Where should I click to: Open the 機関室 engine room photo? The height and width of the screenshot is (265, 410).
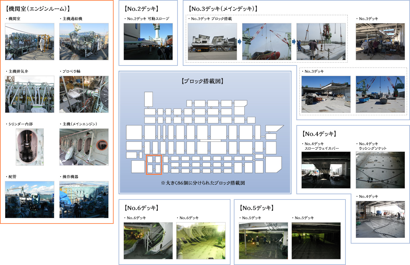[30, 41]
